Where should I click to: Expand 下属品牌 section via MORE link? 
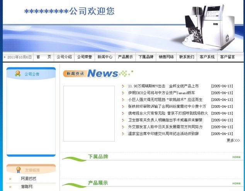tap(236, 157)
